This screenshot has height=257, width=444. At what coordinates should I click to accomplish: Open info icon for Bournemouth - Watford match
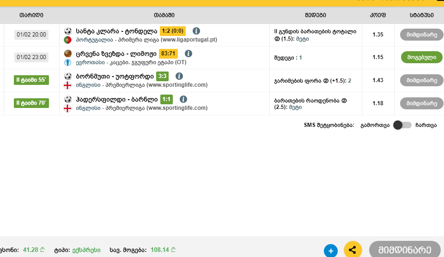click(x=179, y=76)
